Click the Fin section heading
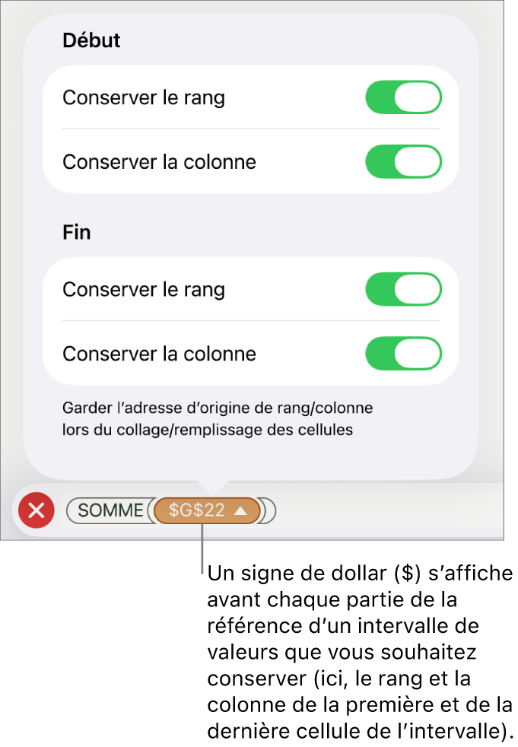Viewport: 518px width, 747px height. coord(77,233)
